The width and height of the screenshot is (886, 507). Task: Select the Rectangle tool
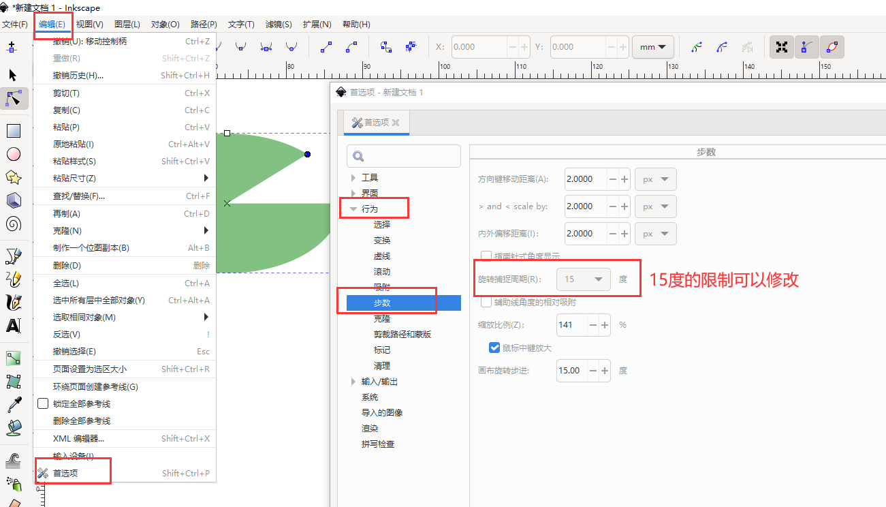(x=13, y=130)
